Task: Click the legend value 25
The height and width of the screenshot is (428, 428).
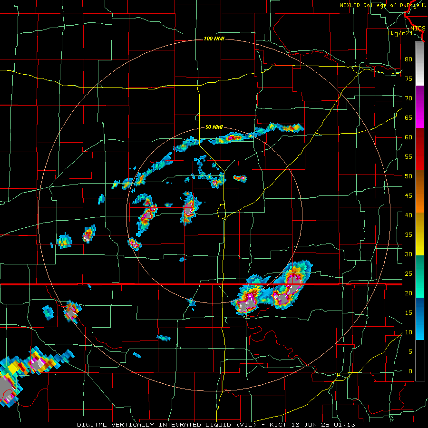Action: click(409, 274)
